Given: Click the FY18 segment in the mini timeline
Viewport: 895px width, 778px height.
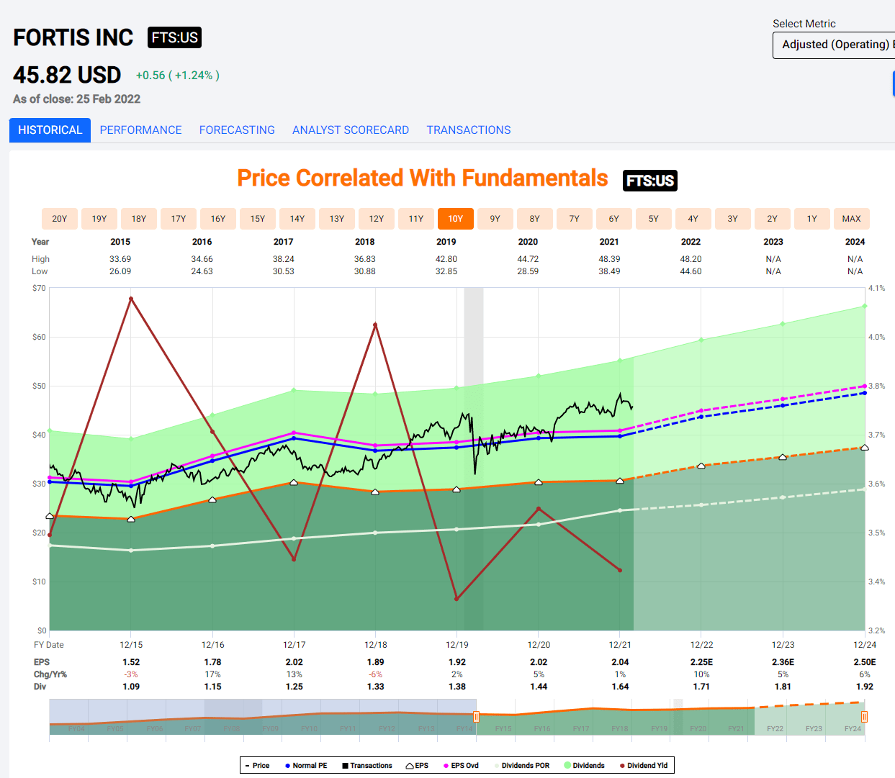Looking at the screenshot, I should (x=620, y=728).
